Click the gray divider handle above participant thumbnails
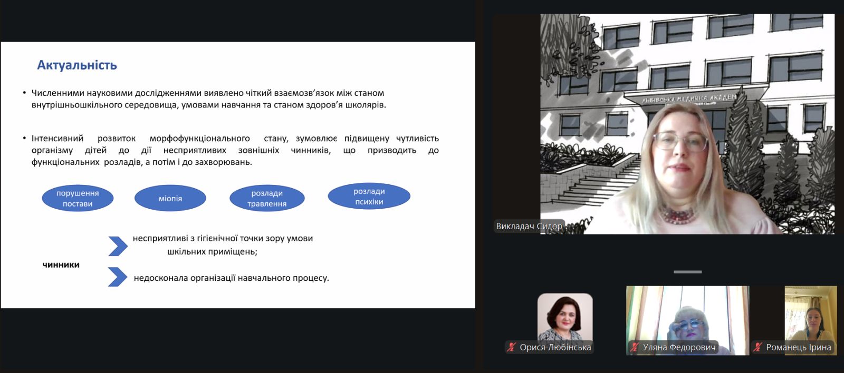The width and height of the screenshot is (844, 373). point(687,272)
